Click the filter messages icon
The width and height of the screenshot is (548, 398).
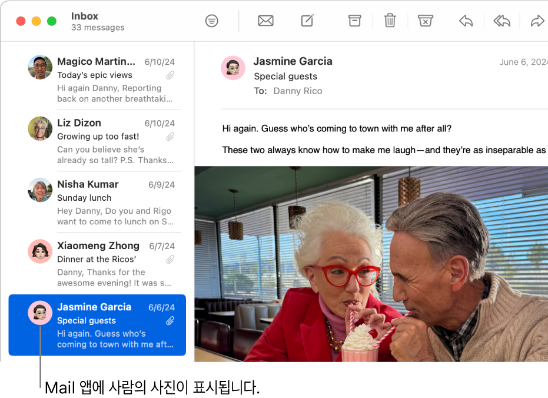[211, 21]
